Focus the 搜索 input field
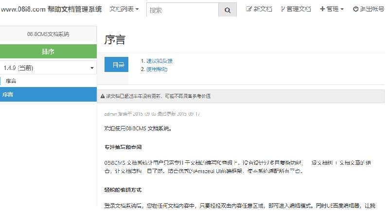Screen dimensions: 389x212 coord(183,10)
